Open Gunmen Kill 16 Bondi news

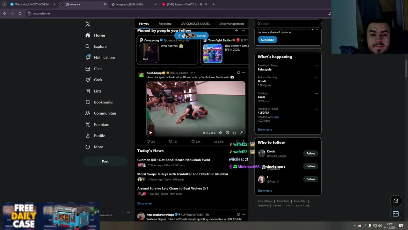click(174, 160)
